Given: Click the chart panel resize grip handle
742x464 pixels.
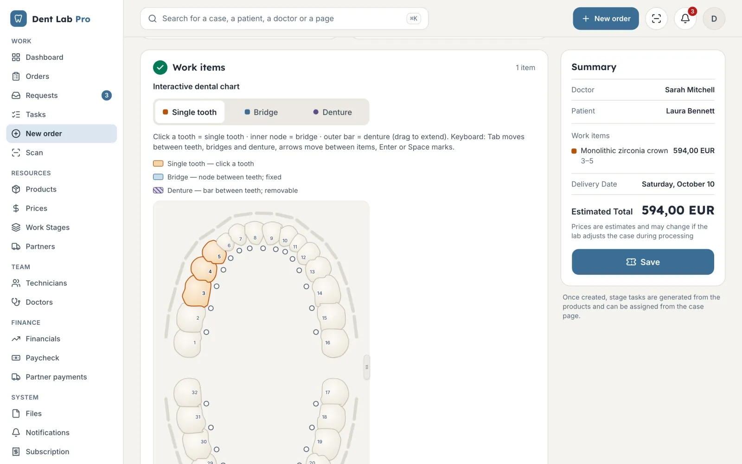Looking at the screenshot, I should point(367,367).
